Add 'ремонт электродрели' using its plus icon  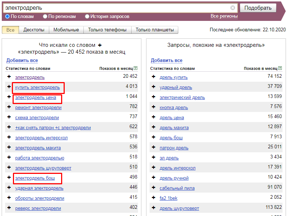(9, 107)
